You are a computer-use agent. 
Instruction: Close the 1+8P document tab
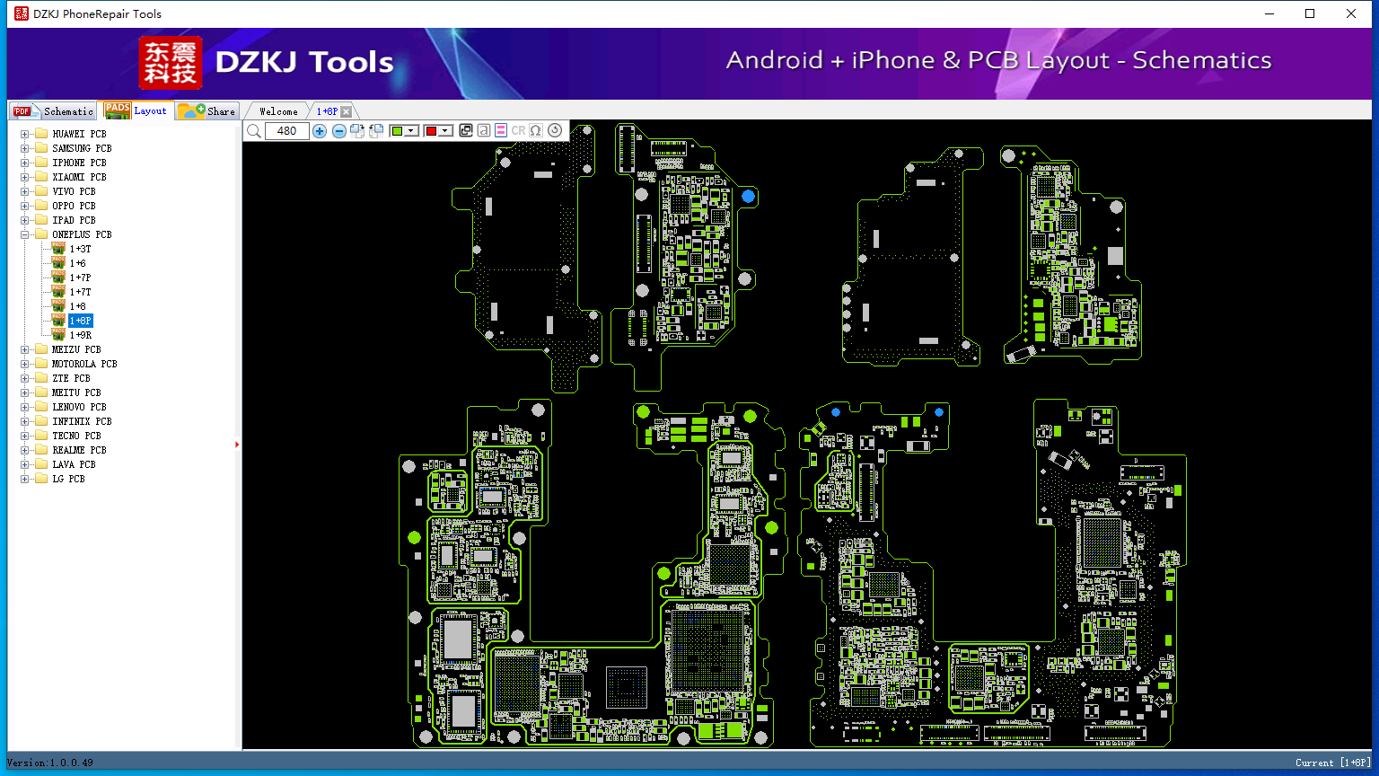pos(347,111)
